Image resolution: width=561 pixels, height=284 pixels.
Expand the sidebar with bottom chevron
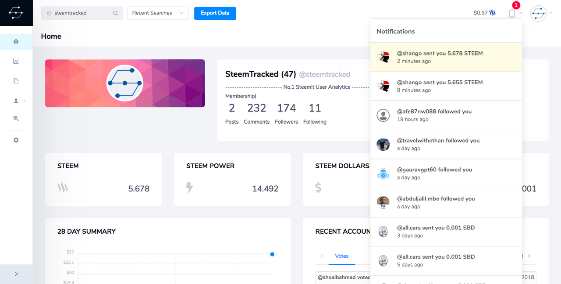click(16, 274)
